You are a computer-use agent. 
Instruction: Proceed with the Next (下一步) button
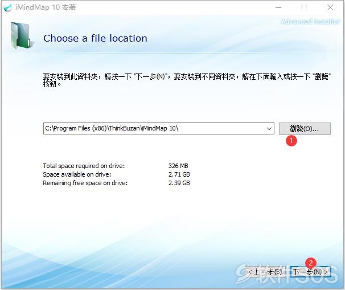click(310, 272)
